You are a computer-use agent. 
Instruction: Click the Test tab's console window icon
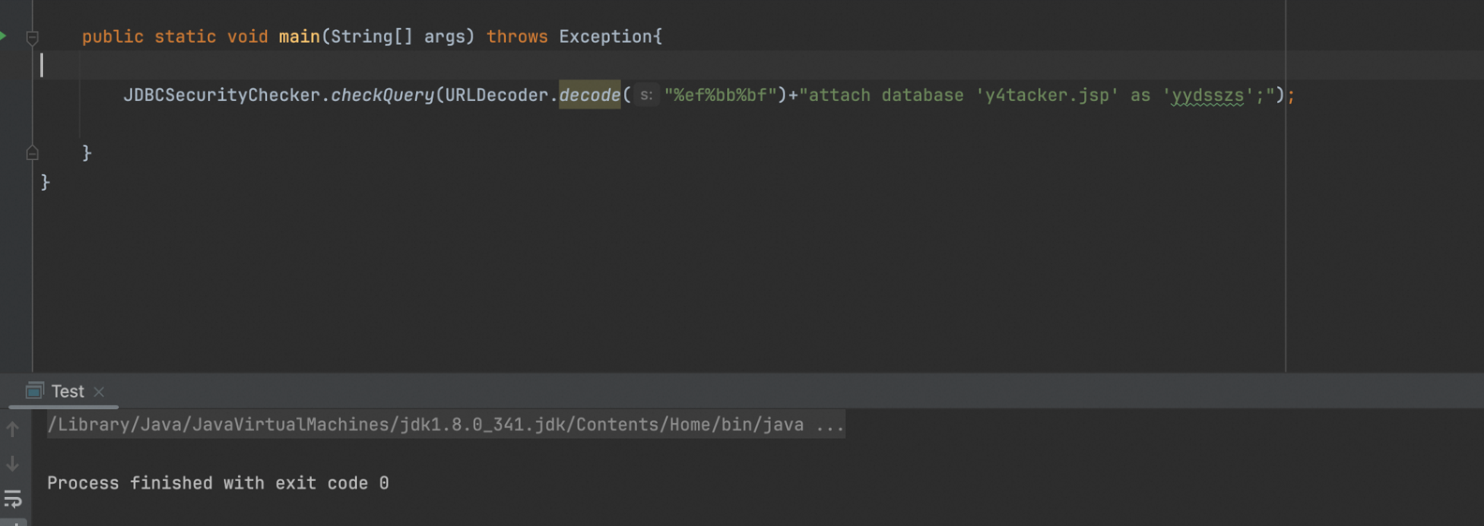tap(35, 390)
